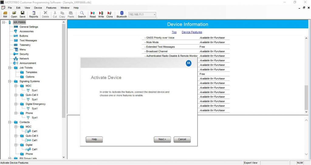The width and height of the screenshot is (311, 165).
Task: Open the Features menu
Action: pos(51,8)
